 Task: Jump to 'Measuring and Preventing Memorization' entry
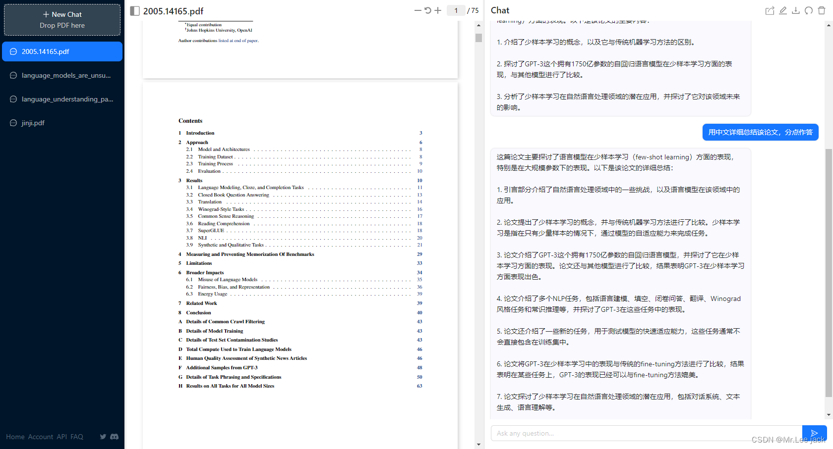(250, 254)
